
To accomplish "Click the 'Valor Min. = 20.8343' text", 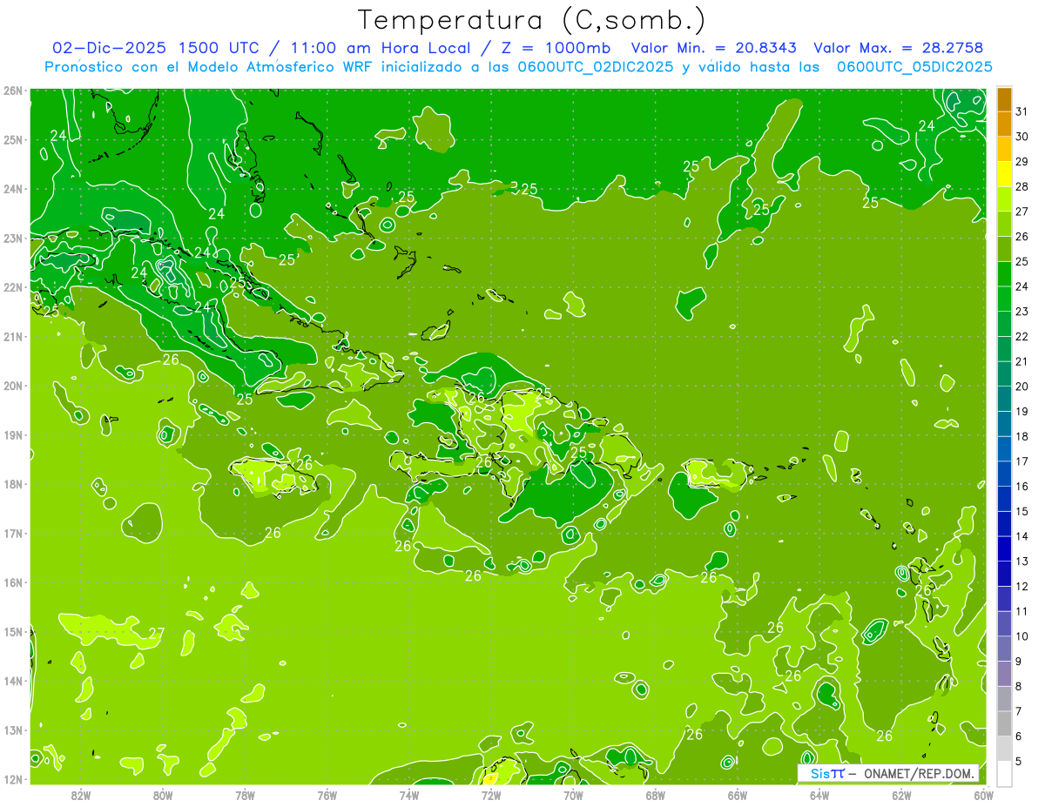I will pos(715,48).
